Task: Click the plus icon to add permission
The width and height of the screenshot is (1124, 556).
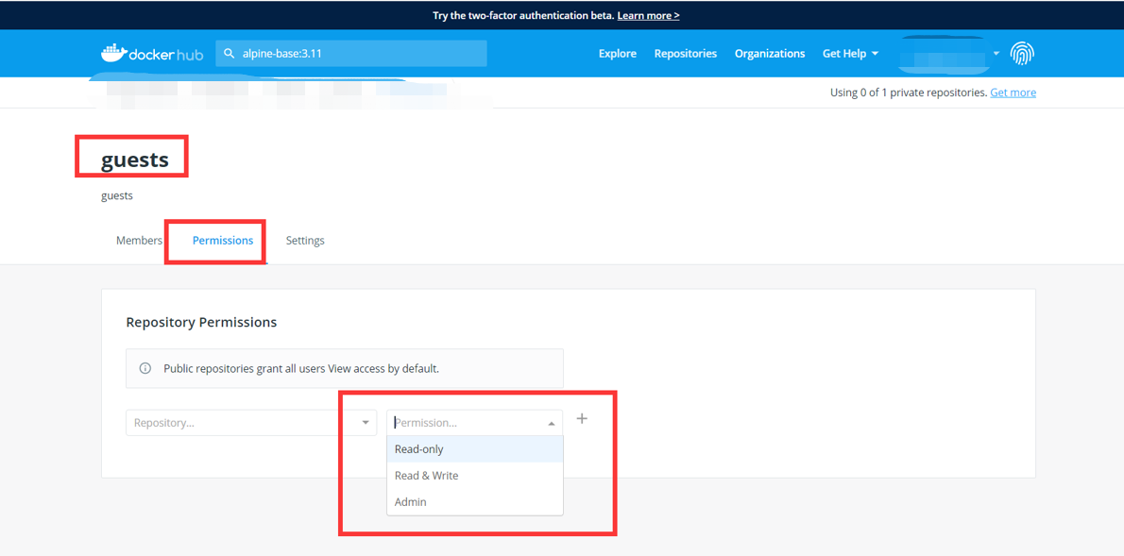Action: [582, 419]
